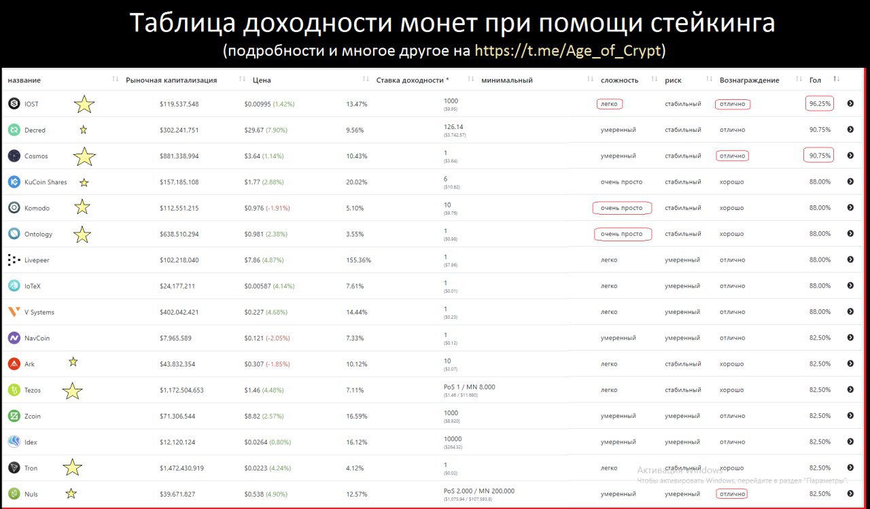Toggle sort arrows beside the риск header

[x=710, y=80]
